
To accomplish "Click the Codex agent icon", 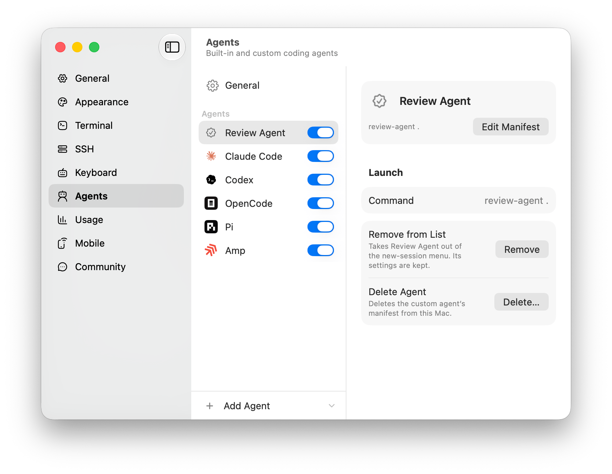I will [x=211, y=180].
